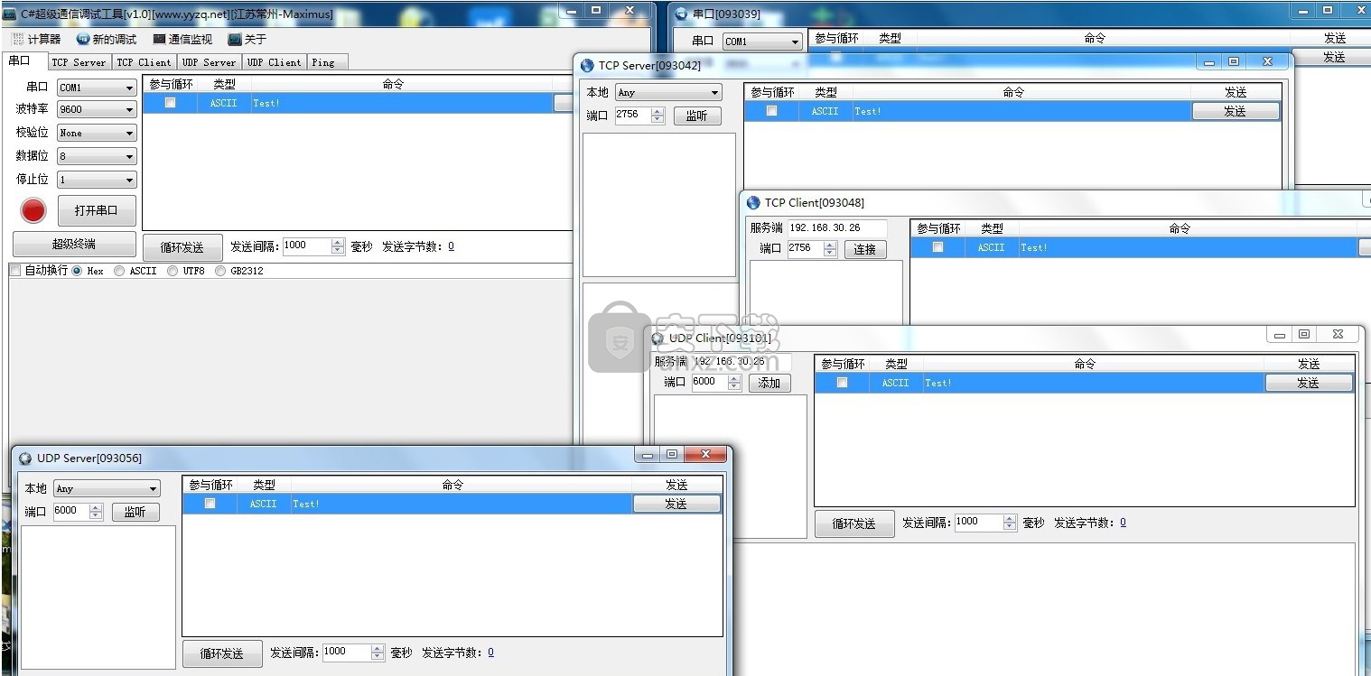Adjust port 2756 stepper in TCP Server window
1371x676 pixels.
pos(658,116)
